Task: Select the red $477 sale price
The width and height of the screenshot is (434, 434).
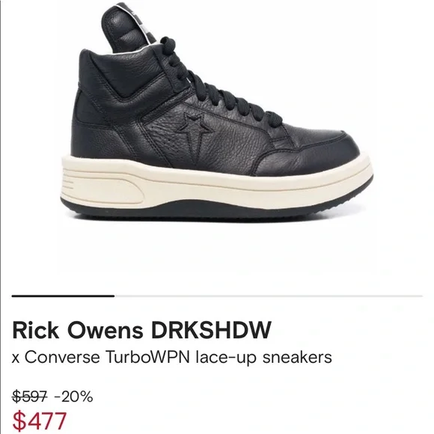Action: [x=40, y=421]
